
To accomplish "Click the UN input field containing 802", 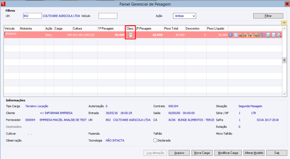I will pos(32,16).
